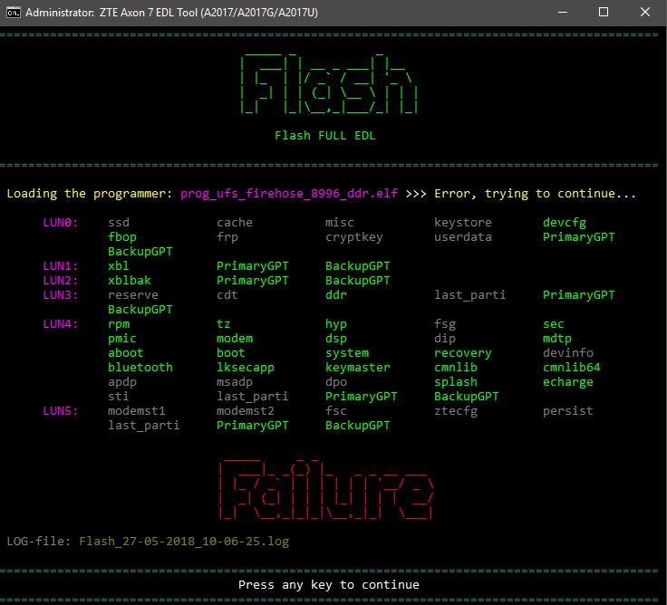Click the 'pmic' partition entry
The width and height of the screenshot is (667, 605).
122,339
